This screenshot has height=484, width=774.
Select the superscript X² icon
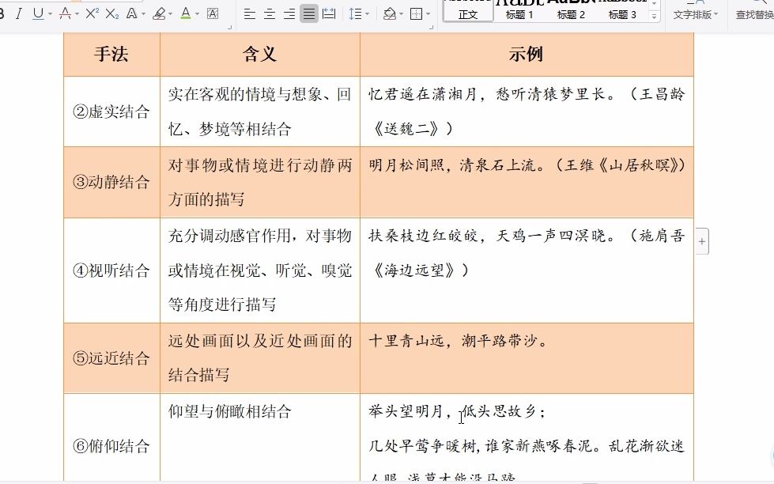(93, 13)
